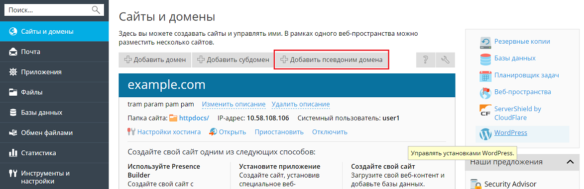Open Статистика sidebar item
Image resolution: width=584 pixels, height=189 pixels.
pos(54,153)
